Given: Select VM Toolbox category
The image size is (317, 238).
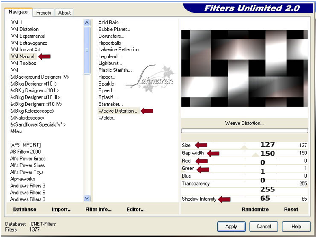Looking at the screenshot, I should 24,63.
